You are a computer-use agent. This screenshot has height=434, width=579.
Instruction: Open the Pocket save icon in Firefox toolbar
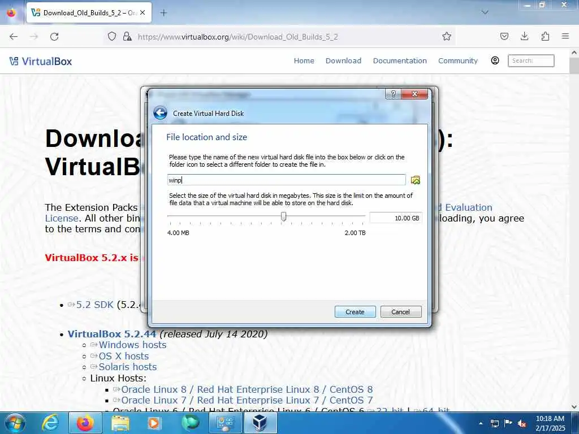pos(504,36)
